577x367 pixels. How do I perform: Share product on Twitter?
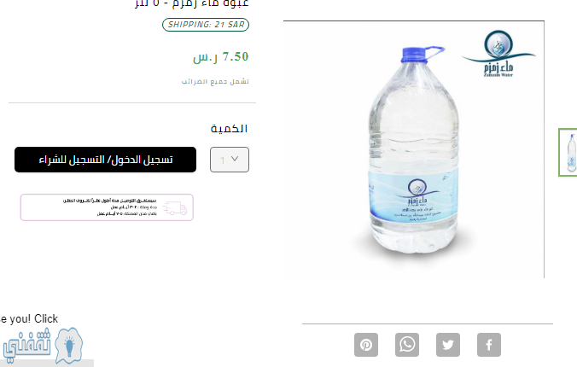tap(448, 345)
